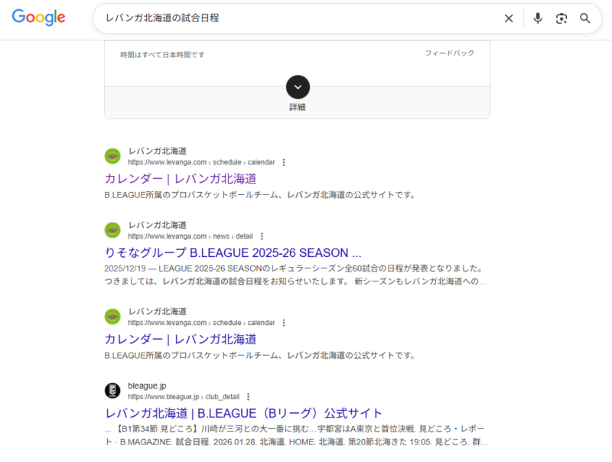Open three-dot menu for news detail result
This screenshot has width=612, height=462.
click(262, 236)
